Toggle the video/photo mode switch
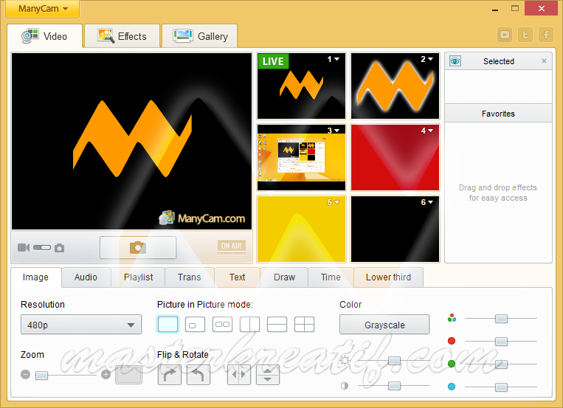The height and width of the screenshot is (408, 563). 42,247
